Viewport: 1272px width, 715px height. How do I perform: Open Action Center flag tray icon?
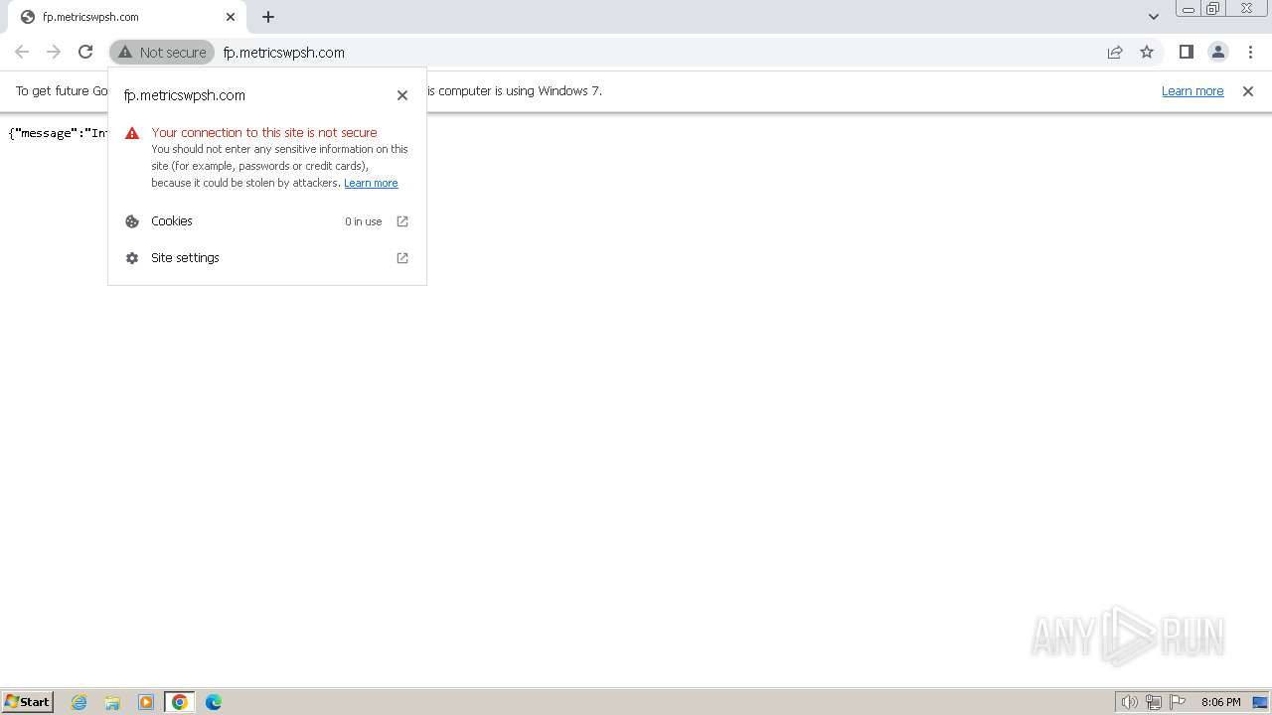click(x=1178, y=702)
